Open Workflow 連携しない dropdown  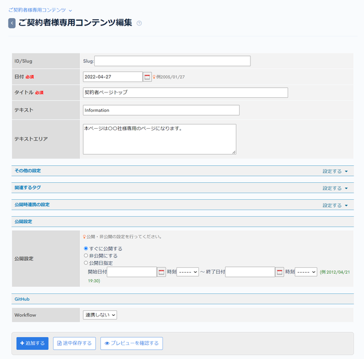[x=100, y=315]
